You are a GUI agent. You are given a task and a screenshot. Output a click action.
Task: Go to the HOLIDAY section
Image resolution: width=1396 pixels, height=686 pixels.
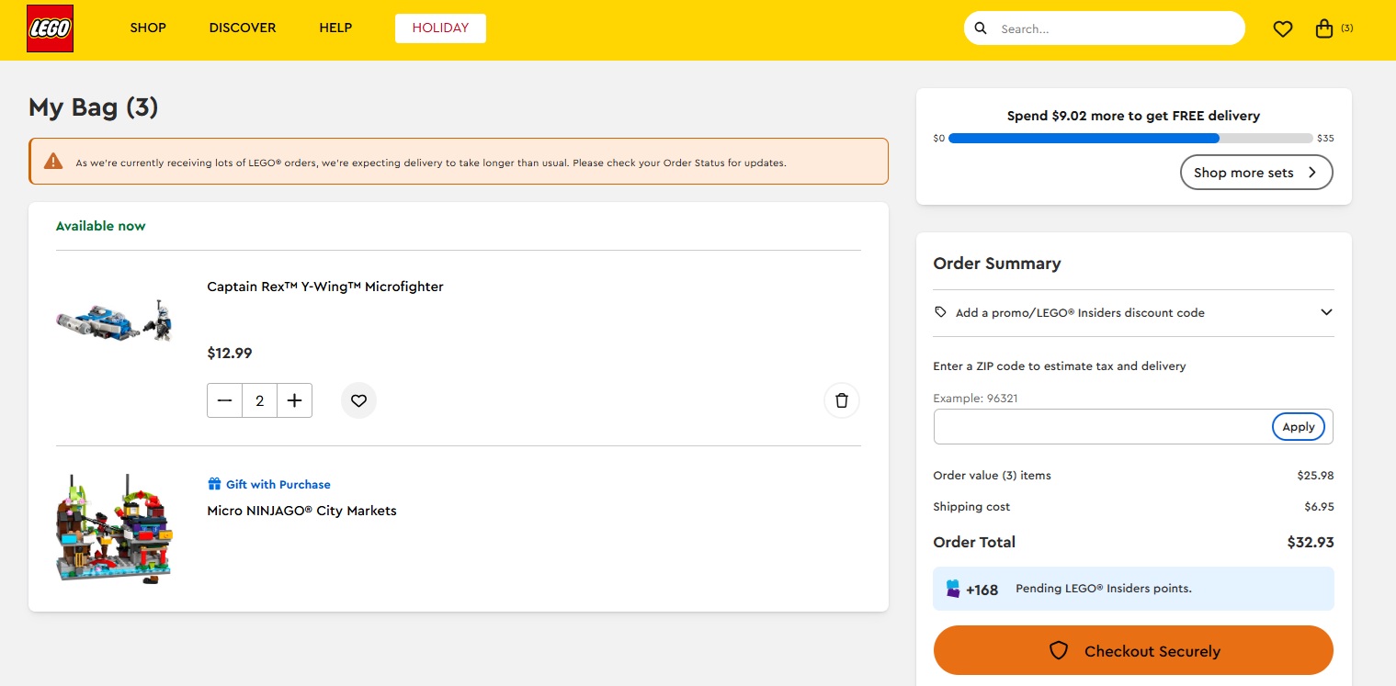[x=440, y=28]
